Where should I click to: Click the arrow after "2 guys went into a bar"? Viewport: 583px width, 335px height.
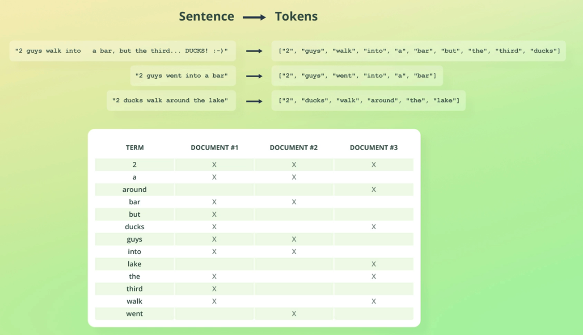point(254,76)
